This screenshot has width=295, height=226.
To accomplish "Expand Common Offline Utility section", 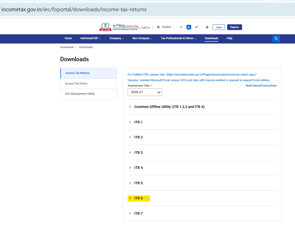I will click(x=202, y=107).
